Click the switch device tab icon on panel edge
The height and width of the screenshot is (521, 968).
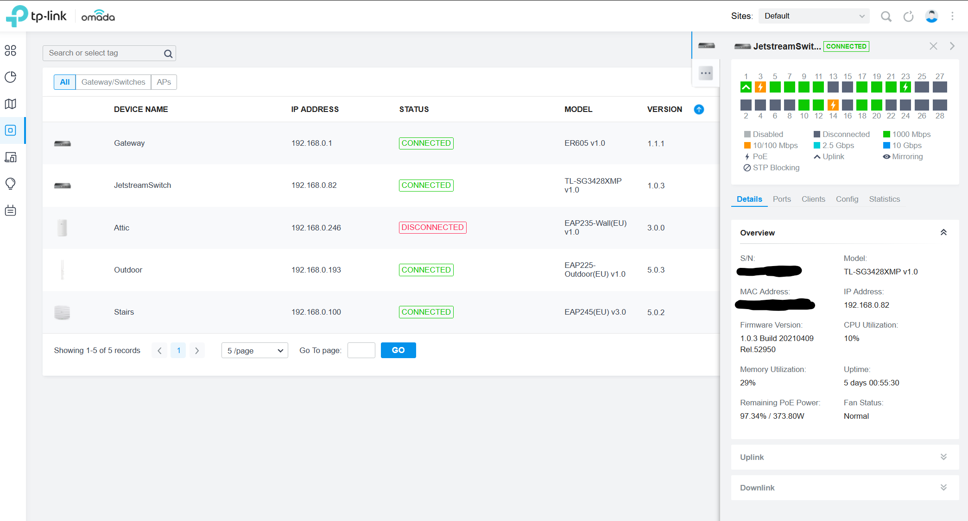(706, 45)
